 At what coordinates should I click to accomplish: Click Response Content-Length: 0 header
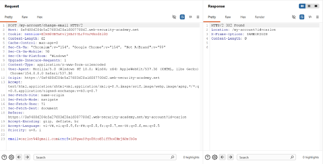click(x=229, y=38)
